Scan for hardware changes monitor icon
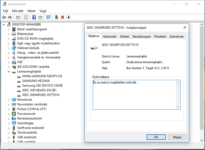205x150 pixels. pos(48,17)
